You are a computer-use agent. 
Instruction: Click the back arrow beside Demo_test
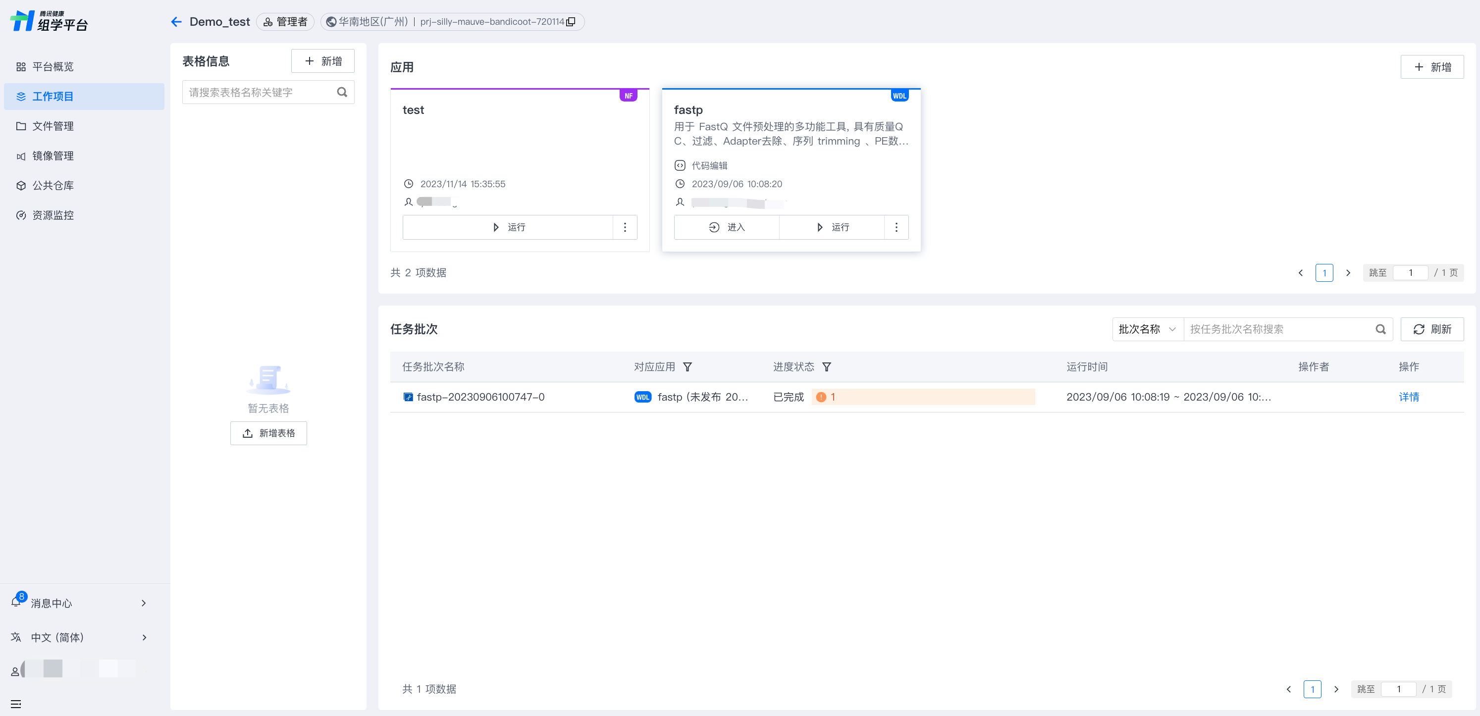(x=176, y=22)
